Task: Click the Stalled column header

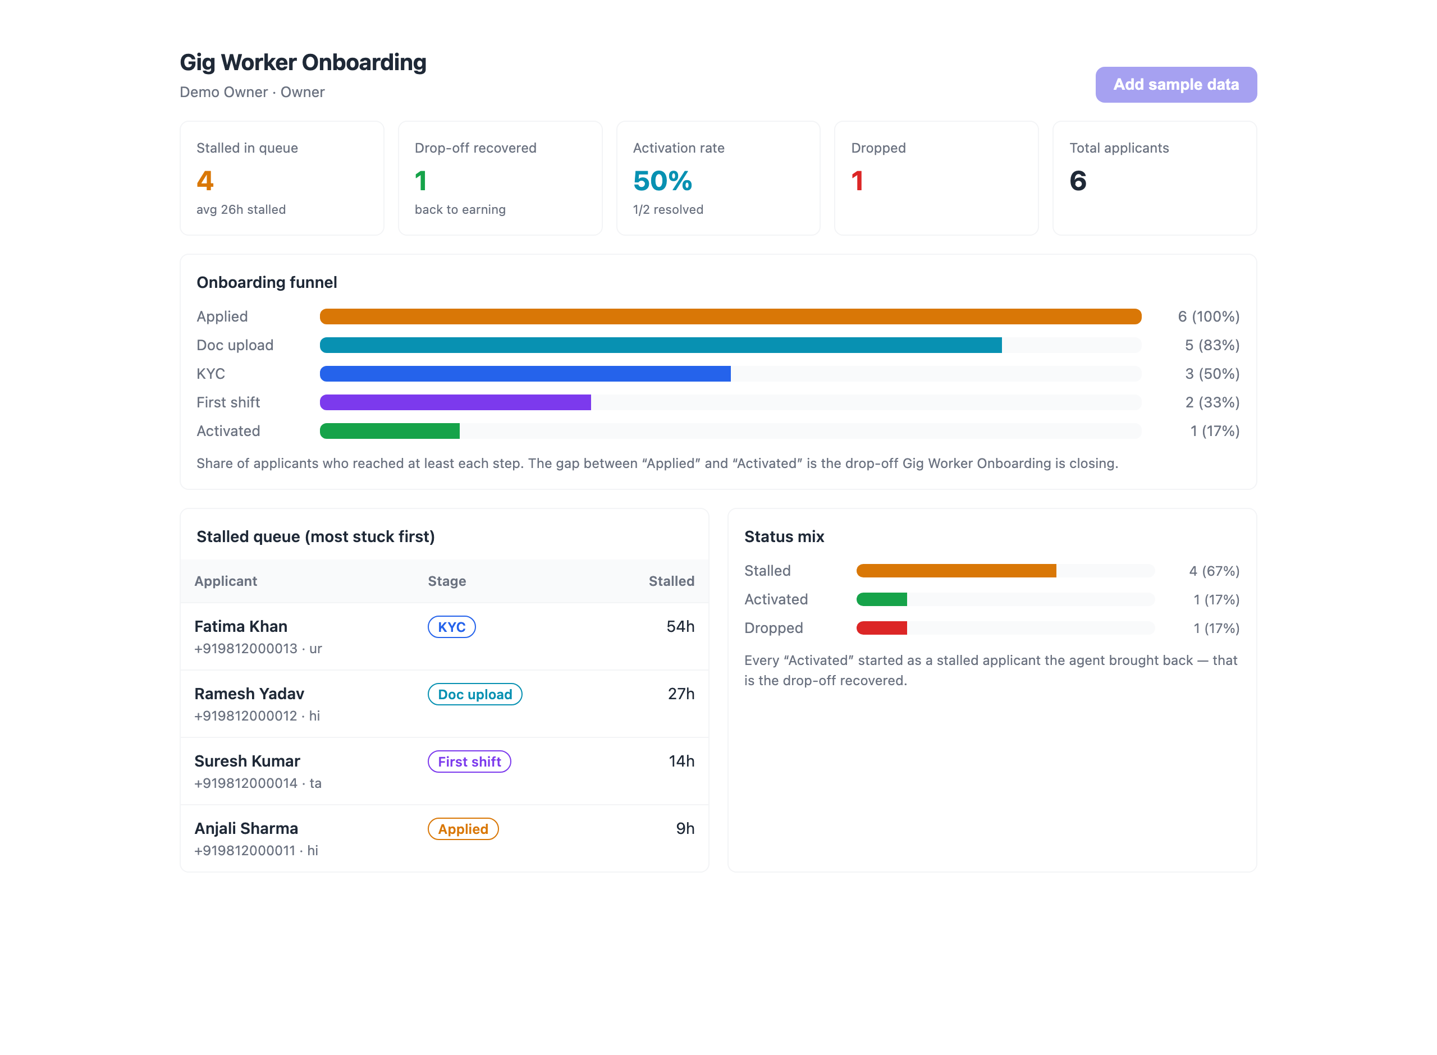Action: pos(671,581)
